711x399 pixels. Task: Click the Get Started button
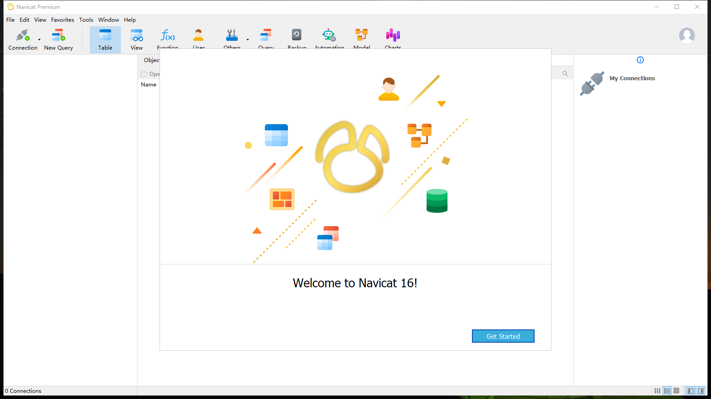tap(503, 336)
